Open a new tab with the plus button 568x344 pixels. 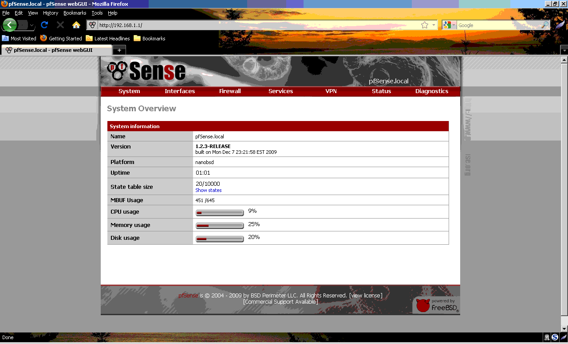(119, 50)
